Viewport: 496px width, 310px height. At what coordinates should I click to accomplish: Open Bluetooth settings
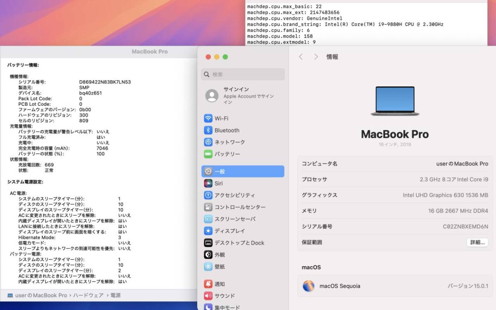point(227,130)
